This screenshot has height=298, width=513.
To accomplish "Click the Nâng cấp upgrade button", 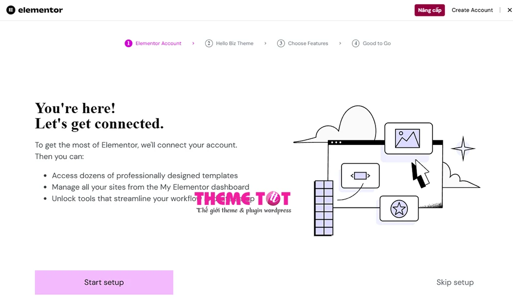I will 429,10.
